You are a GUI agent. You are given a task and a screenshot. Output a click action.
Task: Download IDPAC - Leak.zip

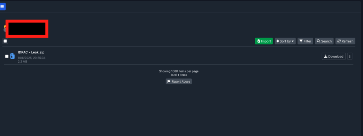(x=334, y=56)
